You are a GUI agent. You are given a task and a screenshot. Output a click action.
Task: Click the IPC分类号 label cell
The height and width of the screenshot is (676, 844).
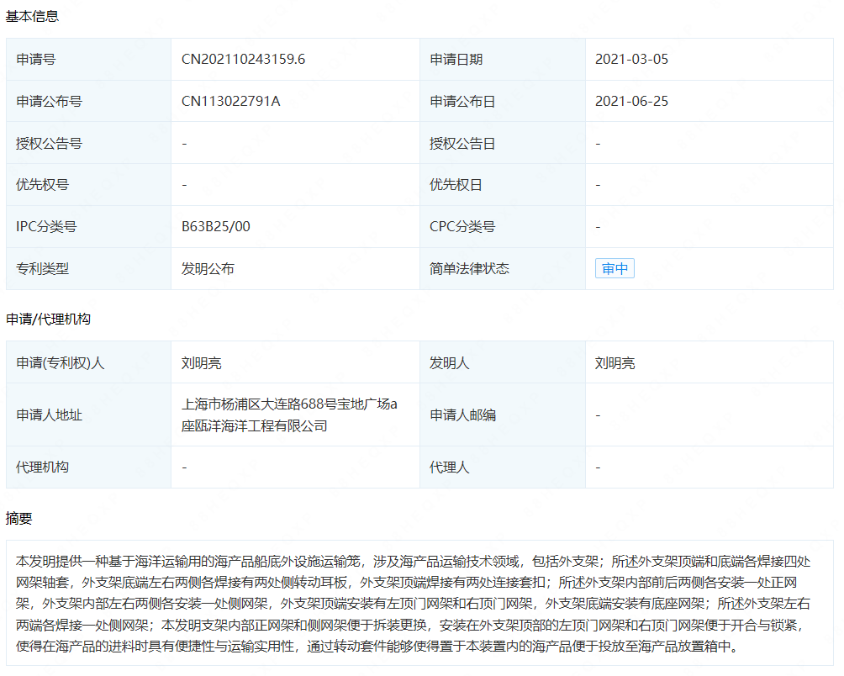coord(89,226)
